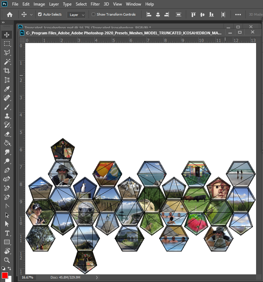Open the Select menu
This screenshot has width=263, height=282.
pos(81,4)
